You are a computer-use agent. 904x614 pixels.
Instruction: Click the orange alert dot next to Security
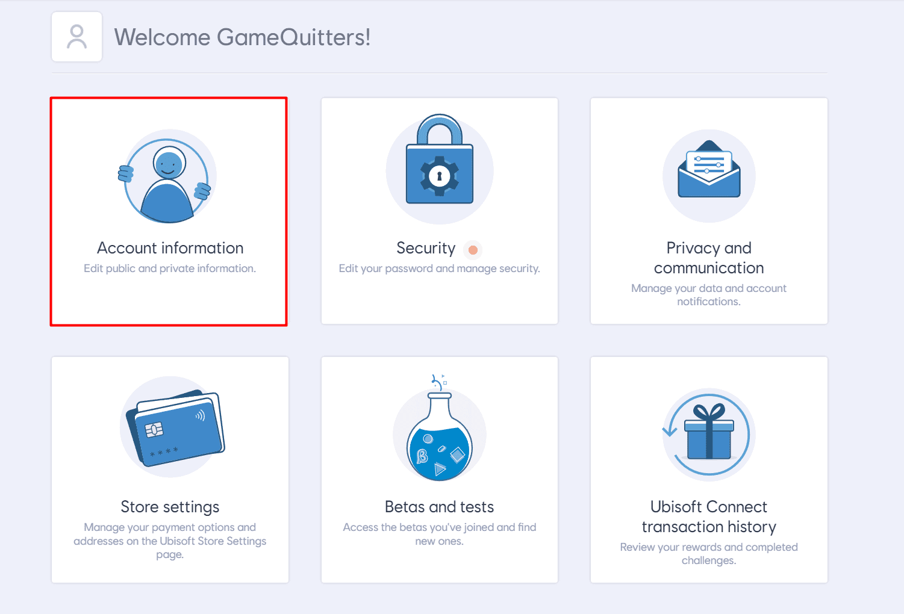[473, 249]
